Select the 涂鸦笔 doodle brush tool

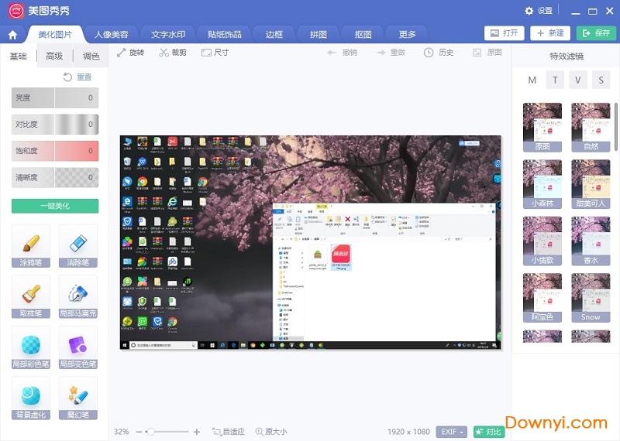point(31,246)
